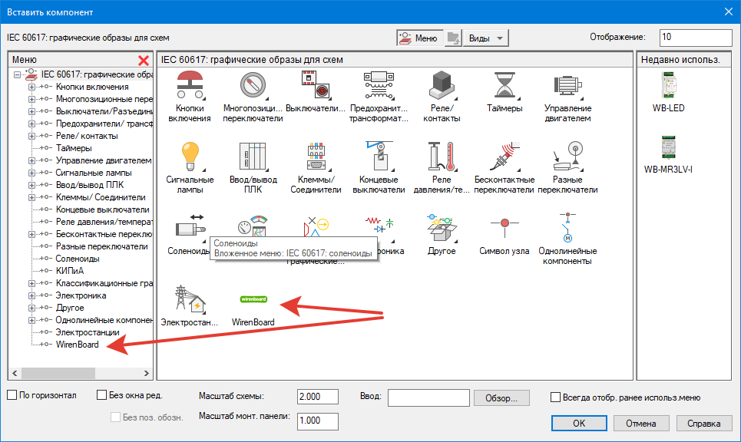Select WirenBoard in the menu tree
The image size is (741, 442).
(77, 345)
